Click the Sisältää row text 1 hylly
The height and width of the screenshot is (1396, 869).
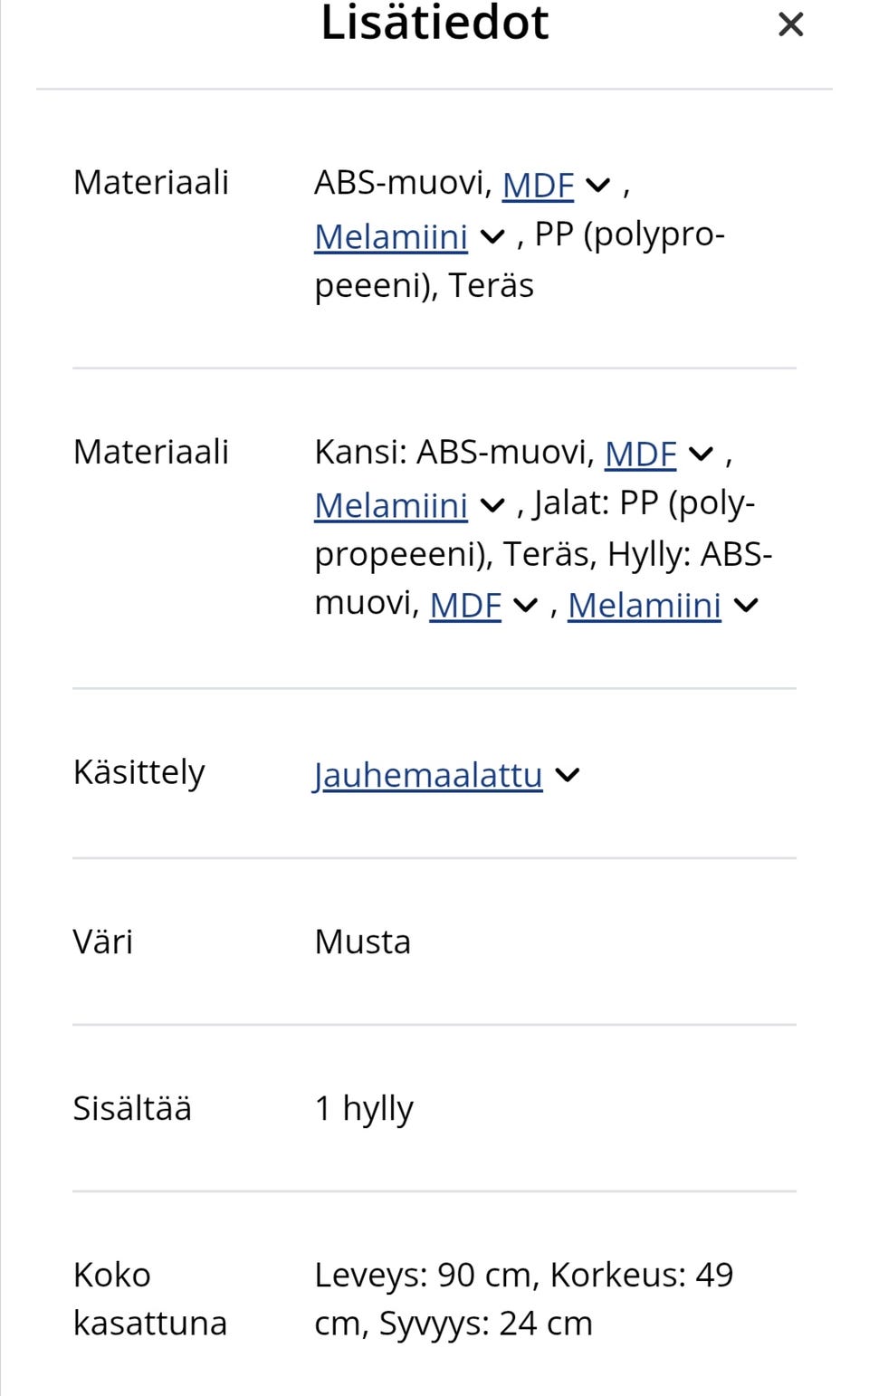(363, 1106)
